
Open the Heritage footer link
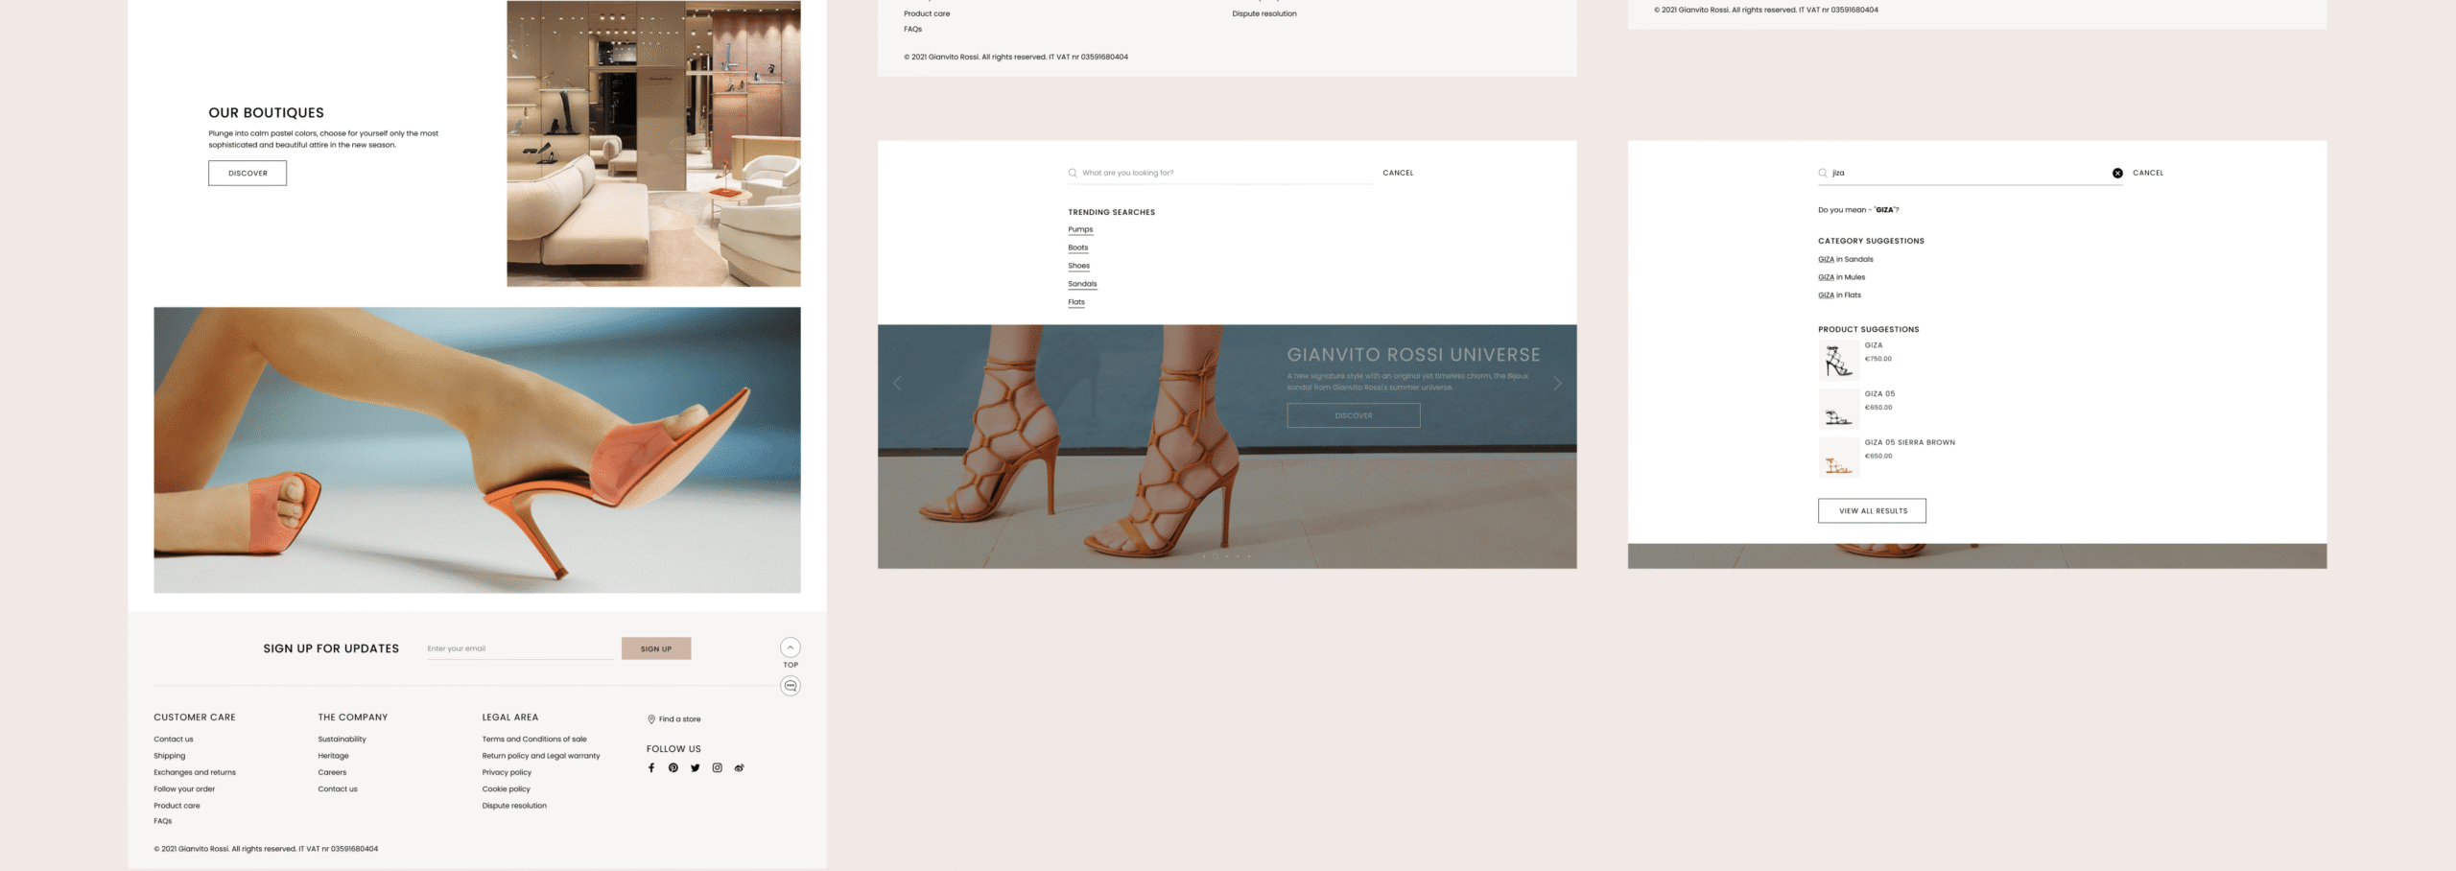coord(334,756)
